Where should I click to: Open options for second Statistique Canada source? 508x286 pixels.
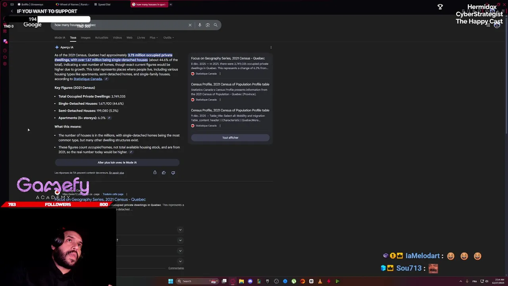click(220, 100)
